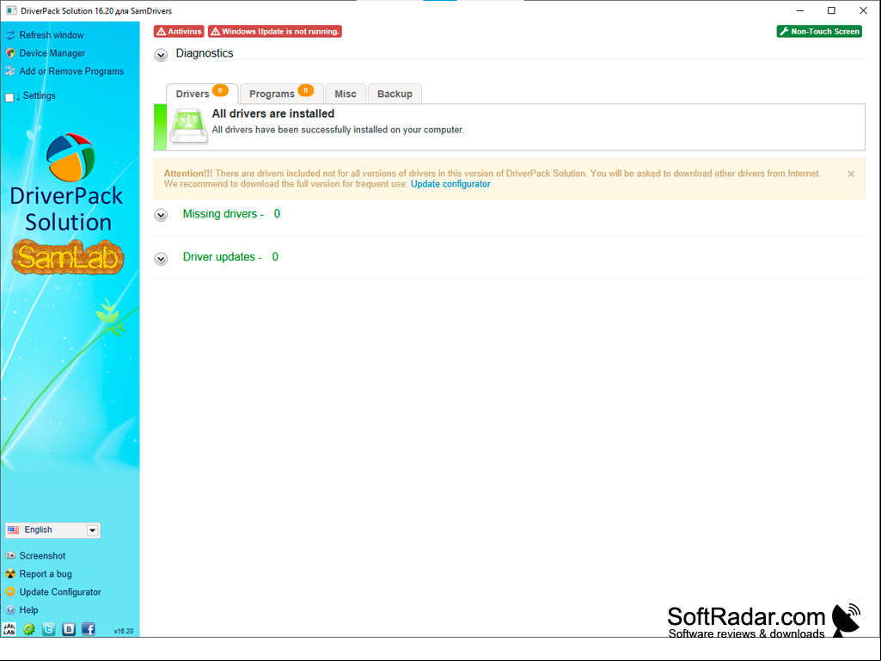The image size is (881, 661).
Task: Open the English language dropdown
Action: point(52,530)
